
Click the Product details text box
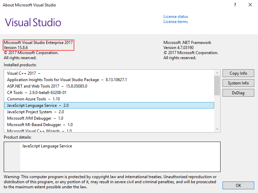(x=112, y=157)
